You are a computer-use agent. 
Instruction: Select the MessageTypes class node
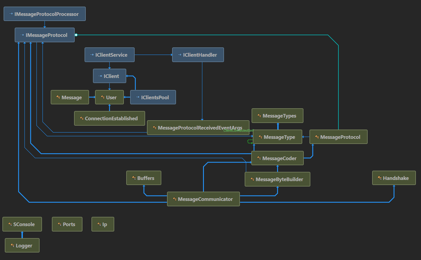277,116
